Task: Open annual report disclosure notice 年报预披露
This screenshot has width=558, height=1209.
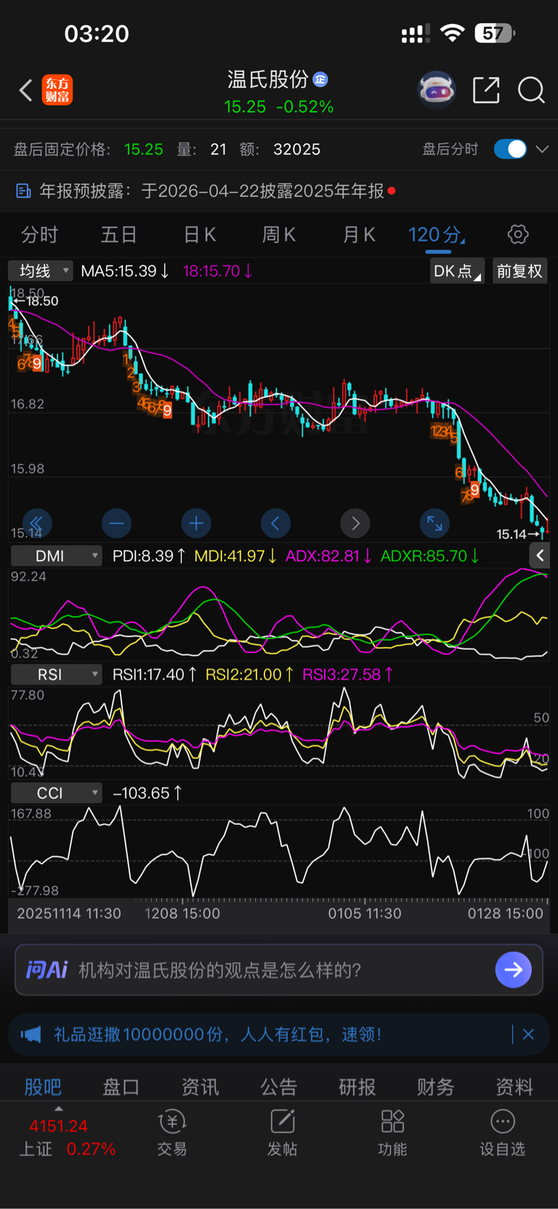Action: [x=211, y=191]
